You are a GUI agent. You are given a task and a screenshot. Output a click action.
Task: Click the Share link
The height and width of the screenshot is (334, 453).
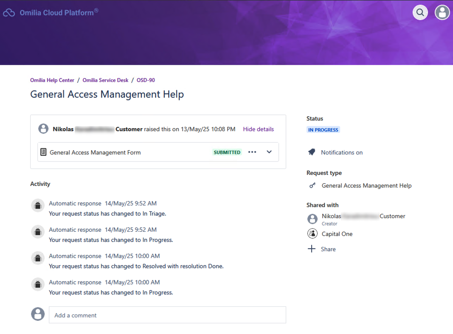click(x=328, y=249)
